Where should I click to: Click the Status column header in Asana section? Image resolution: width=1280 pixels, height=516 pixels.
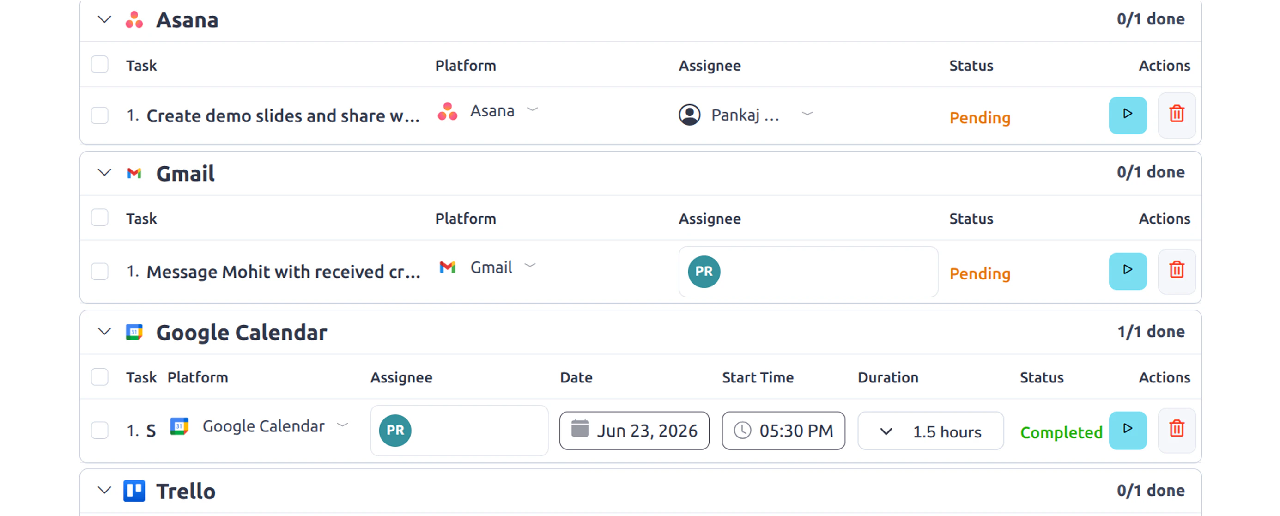[971, 65]
